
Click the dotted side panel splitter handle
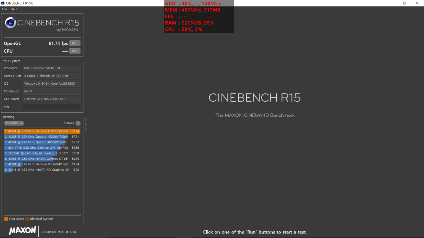point(86,125)
